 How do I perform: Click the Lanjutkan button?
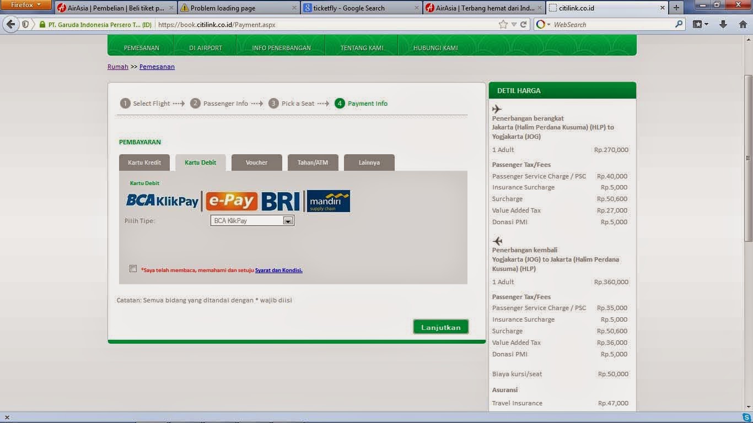[441, 327]
